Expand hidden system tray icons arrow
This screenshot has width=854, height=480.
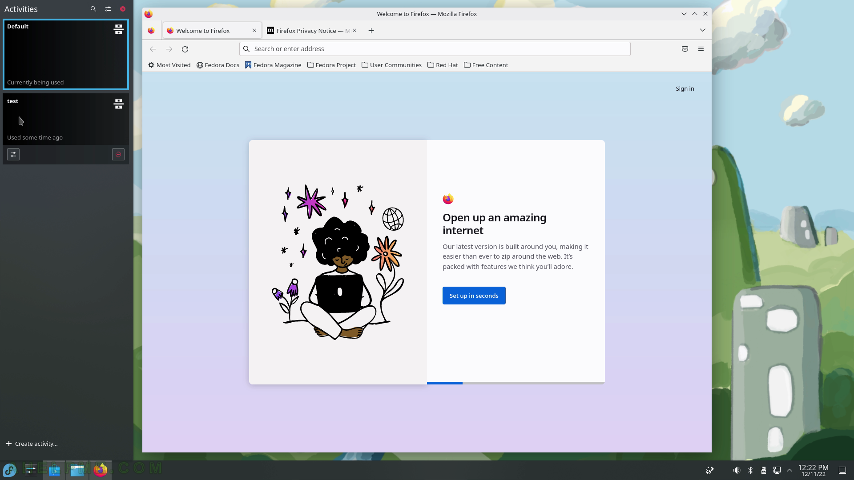tap(790, 470)
